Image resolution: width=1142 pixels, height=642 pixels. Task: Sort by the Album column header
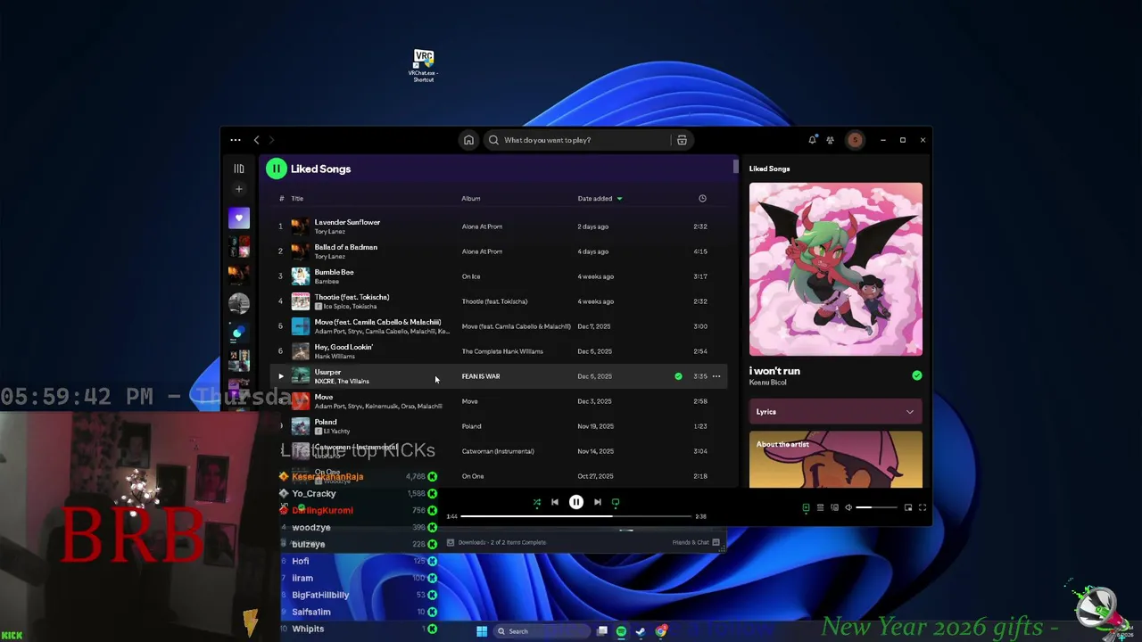[471, 199]
